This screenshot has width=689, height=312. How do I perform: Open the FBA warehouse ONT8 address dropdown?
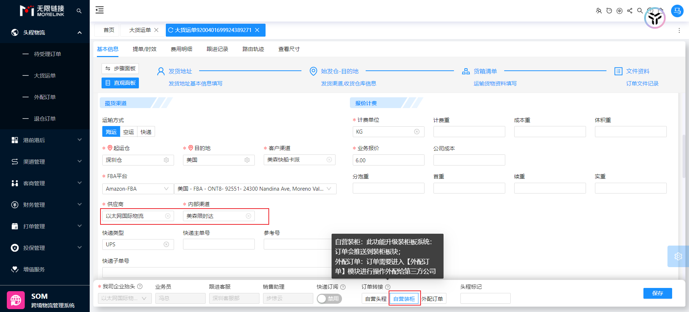(x=256, y=189)
